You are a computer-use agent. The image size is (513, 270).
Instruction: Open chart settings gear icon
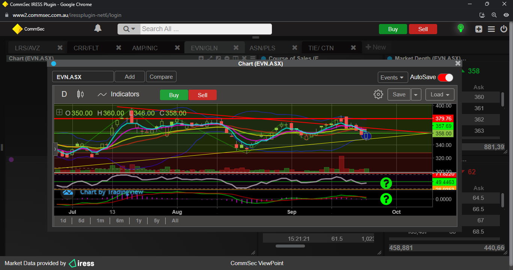click(x=378, y=94)
